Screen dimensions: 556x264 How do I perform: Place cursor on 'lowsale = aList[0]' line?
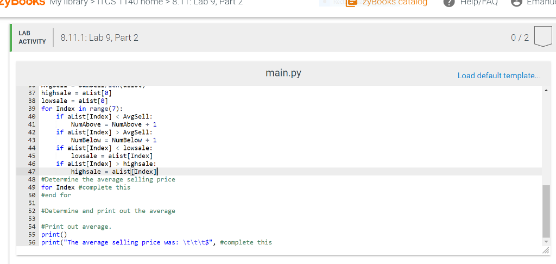(75, 101)
